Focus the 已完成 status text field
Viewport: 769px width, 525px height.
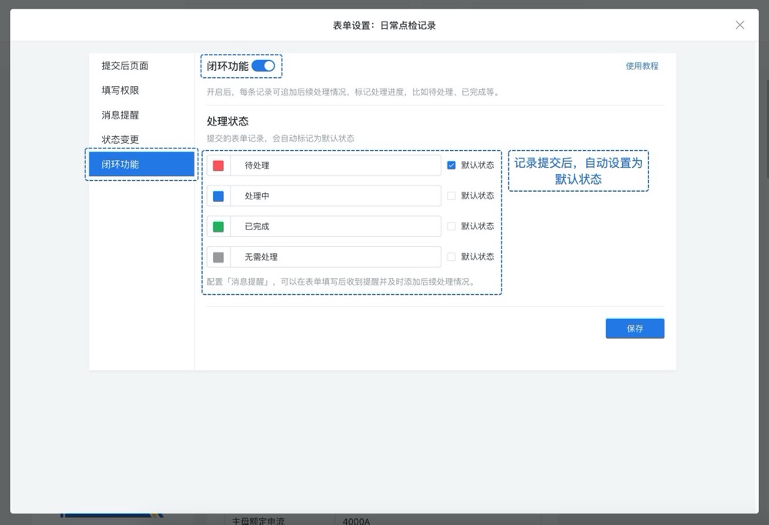[335, 227]
